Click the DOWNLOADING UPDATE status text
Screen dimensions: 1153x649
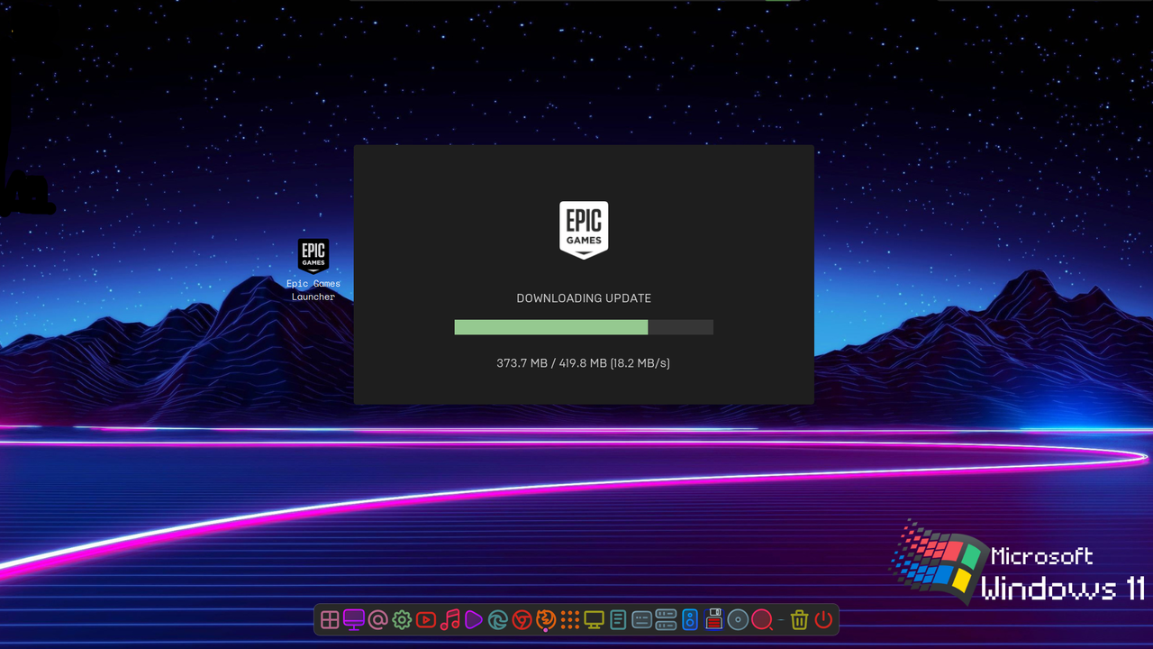584,298
